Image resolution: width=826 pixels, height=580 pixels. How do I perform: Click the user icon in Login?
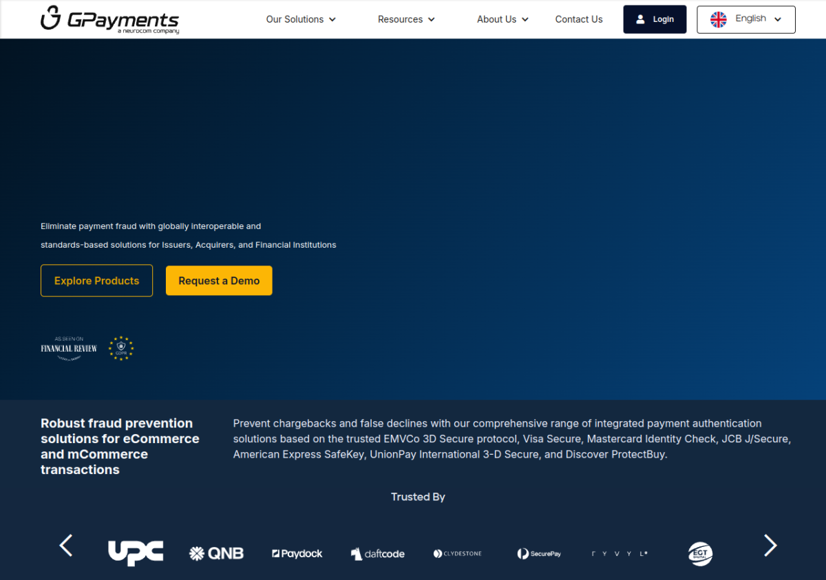click(641, 19)
